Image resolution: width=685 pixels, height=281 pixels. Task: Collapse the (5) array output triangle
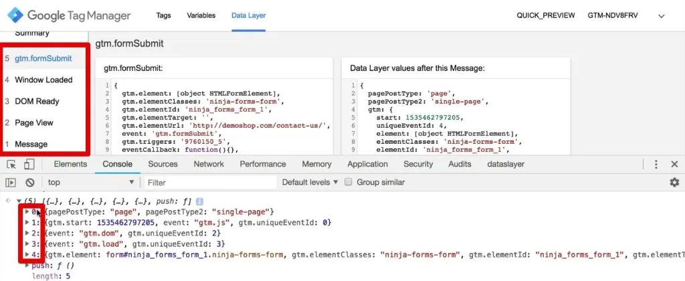(x=19, y=201)
